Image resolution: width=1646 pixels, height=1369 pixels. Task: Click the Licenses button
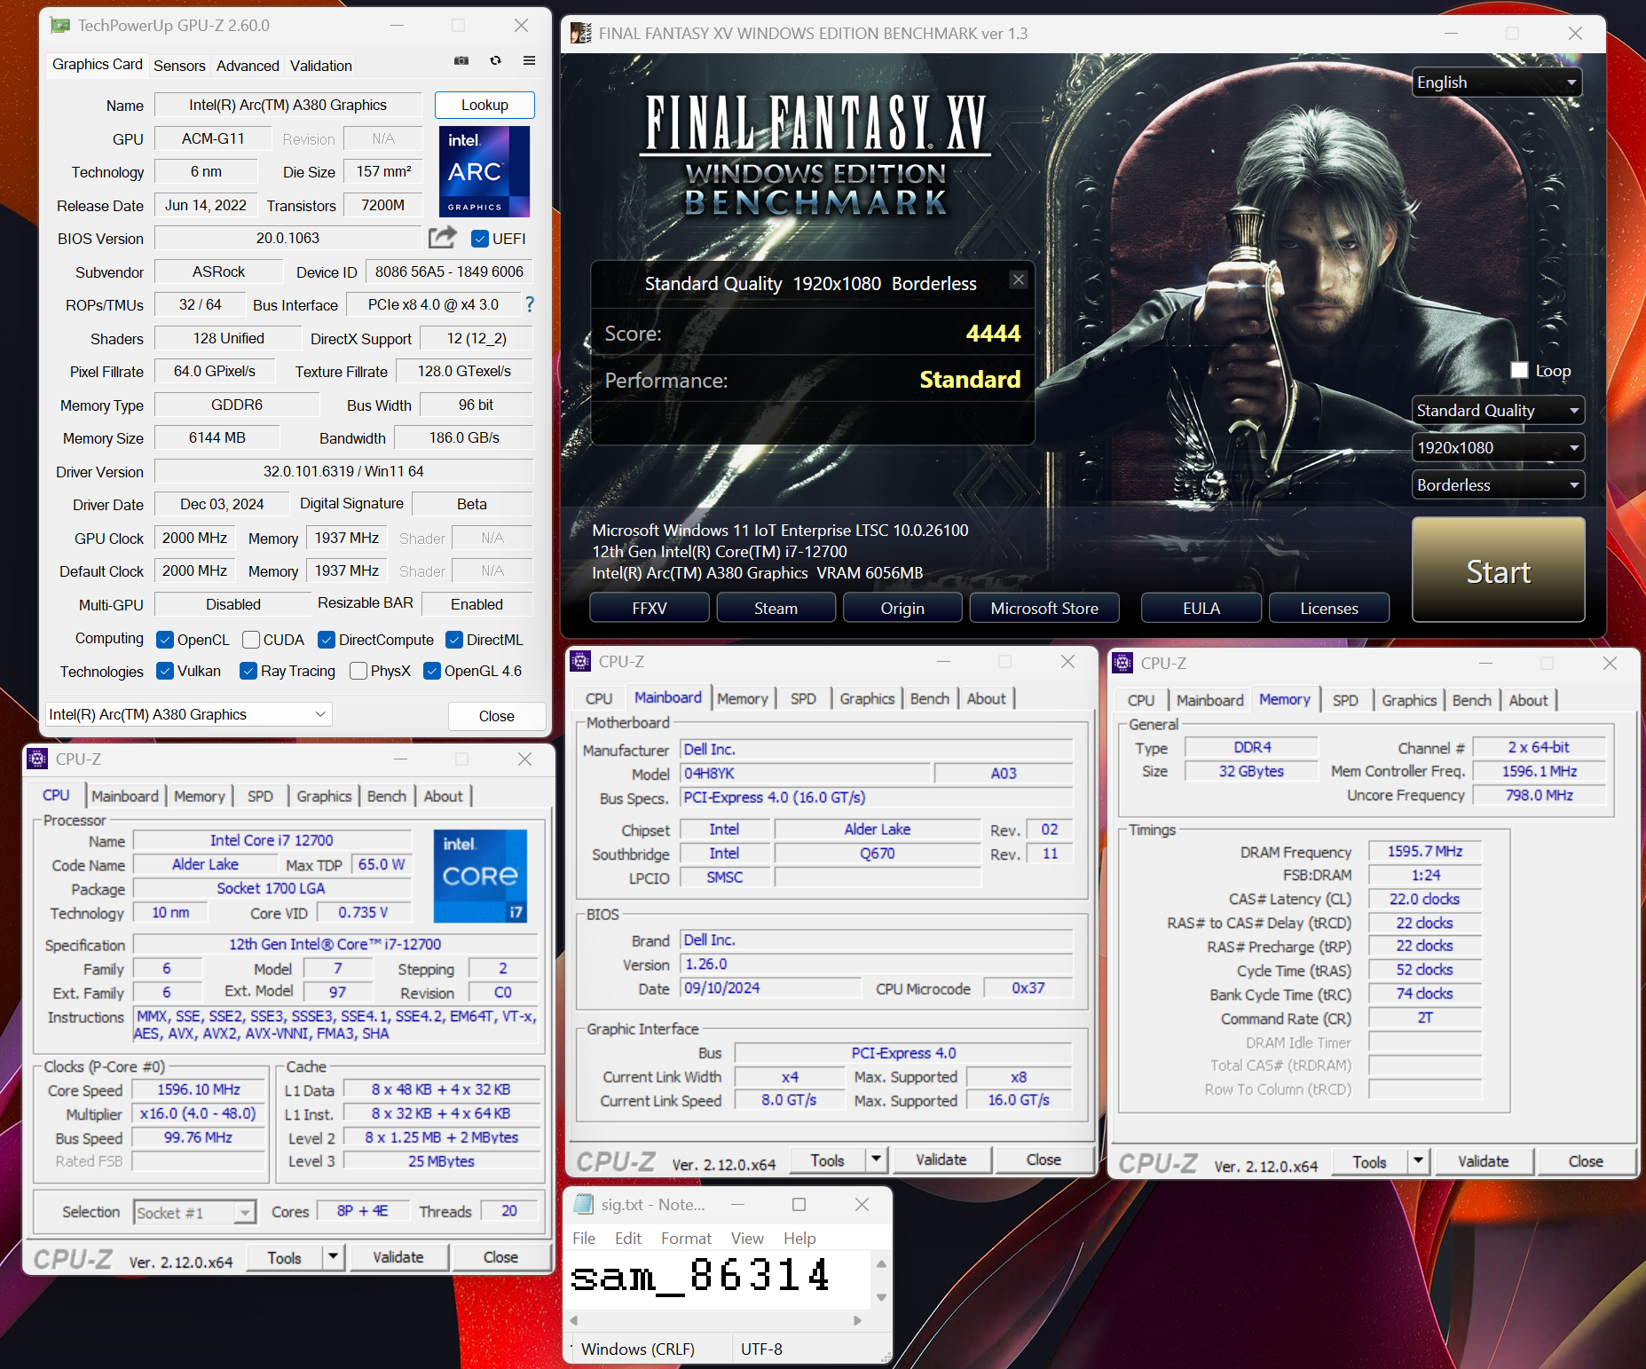(1329, 608)
